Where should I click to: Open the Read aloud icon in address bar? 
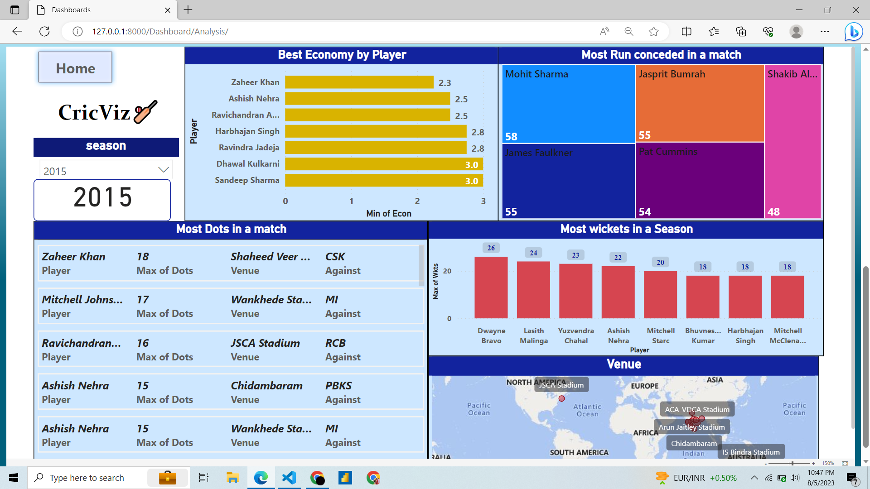pyautogui.click(x=604, y=31)
